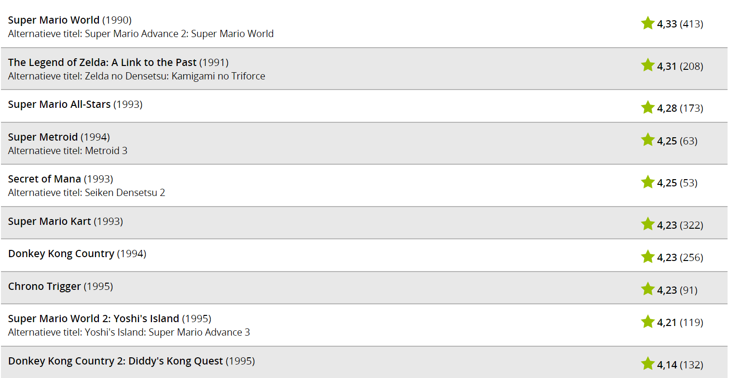Select the star icon beside Super Mario Kart rating
This screenshot has height=378, width=729.
(x=647, y=224)
